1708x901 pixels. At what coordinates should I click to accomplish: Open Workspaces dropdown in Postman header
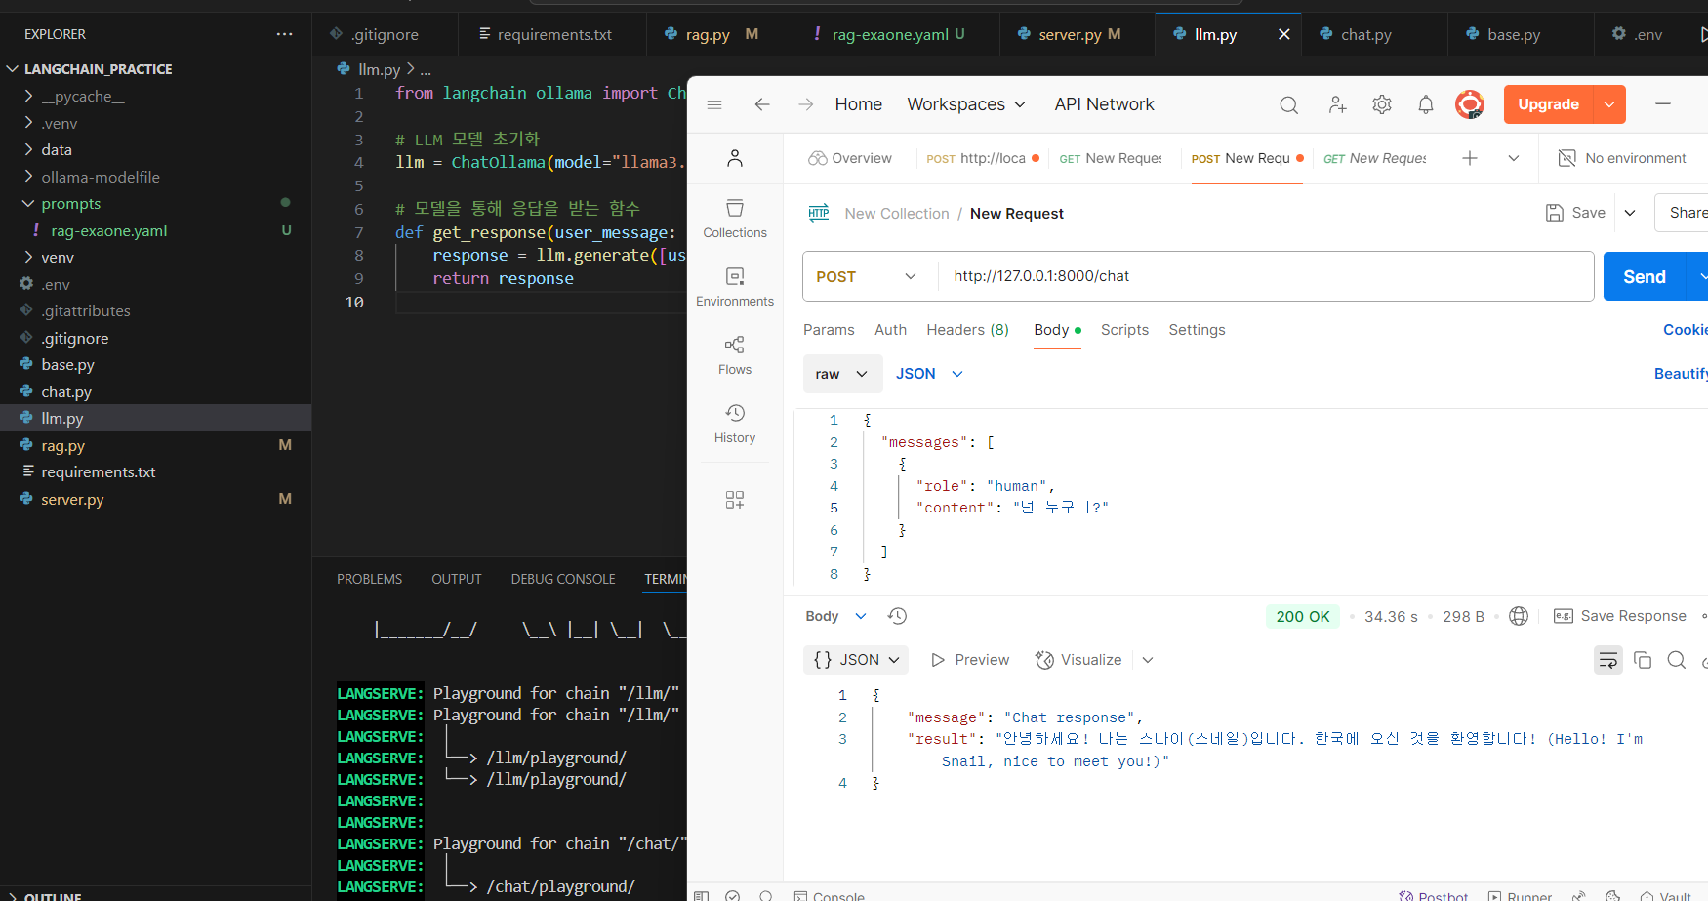[x=966, y=104]
